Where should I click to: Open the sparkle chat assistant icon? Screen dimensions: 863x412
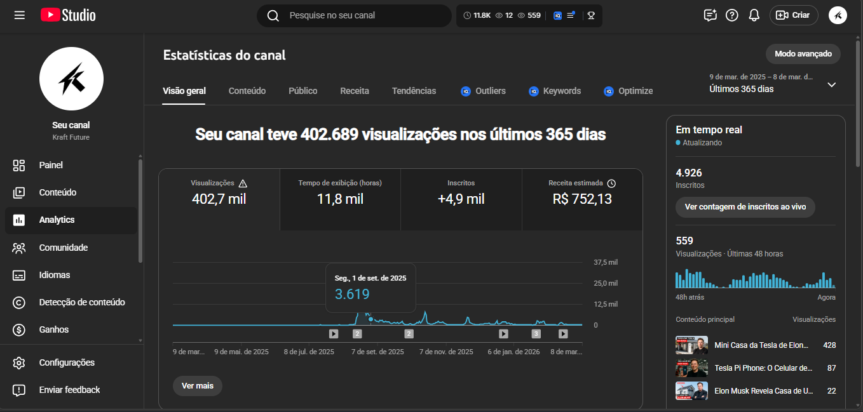tap(710, 15)
